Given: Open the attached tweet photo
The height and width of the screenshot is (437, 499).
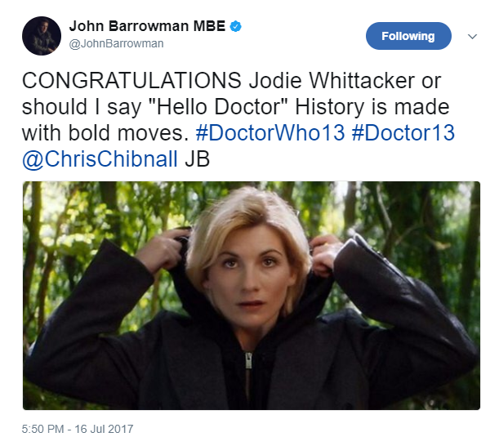Looking at the screenshot, I should [x=251, y=296].
